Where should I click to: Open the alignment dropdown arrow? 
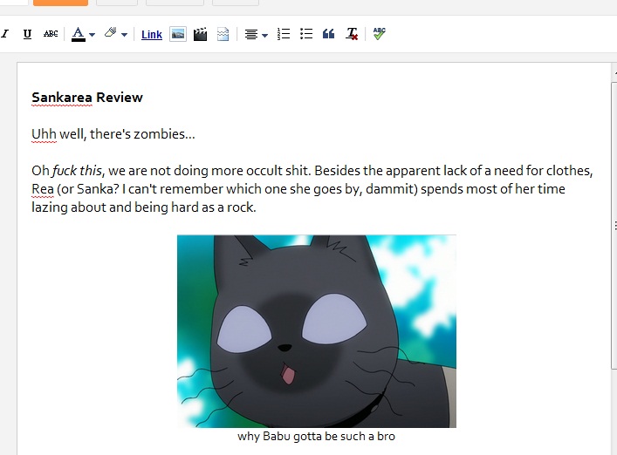pos(264,36)
